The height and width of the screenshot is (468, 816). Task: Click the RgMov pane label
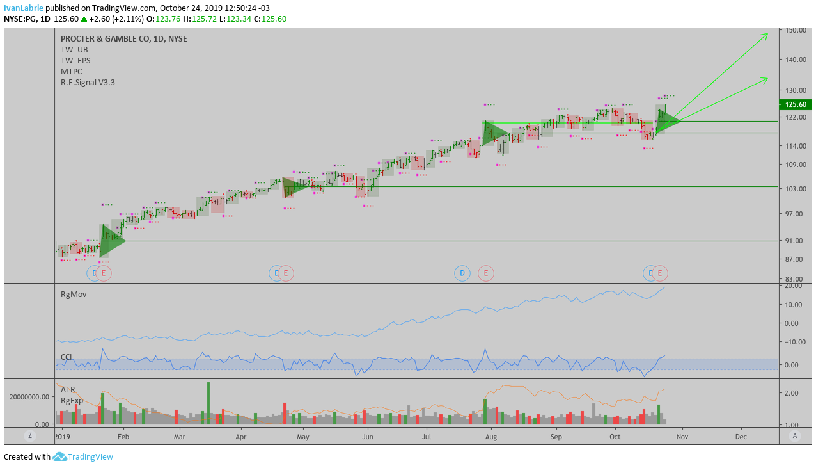(x=74, y=294)
